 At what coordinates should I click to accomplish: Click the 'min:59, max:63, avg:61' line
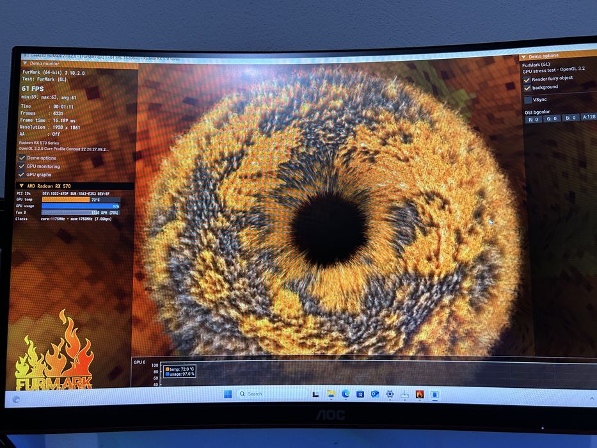[x=49, y=97]
